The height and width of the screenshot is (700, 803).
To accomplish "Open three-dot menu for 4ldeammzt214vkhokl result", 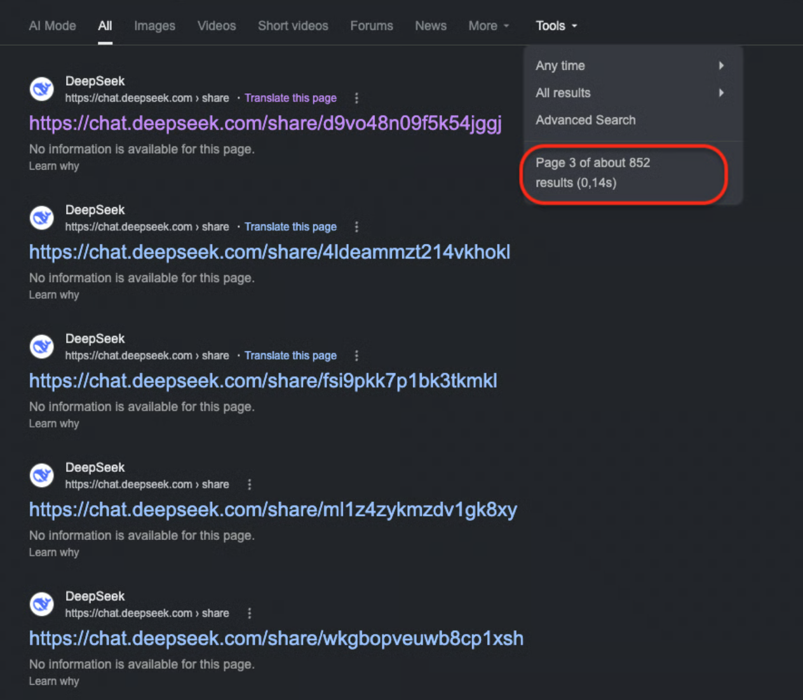I will click(356, 227).
